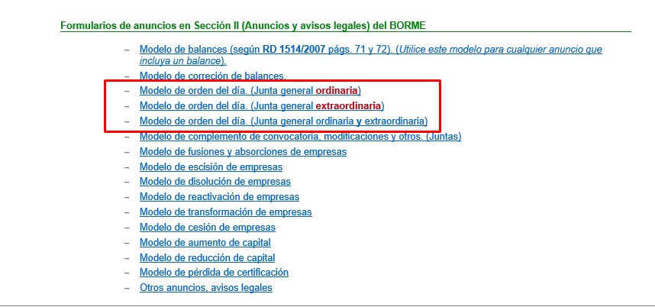This screenshot has height=307, width=655.
Task: Open Otros anuncios, avisos legales link
Action: coord(205,288)
